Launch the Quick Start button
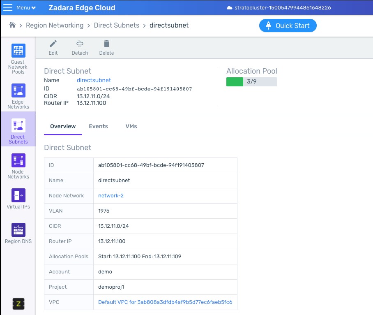Viewport: 373px width, 315px height. pos(288,25)
